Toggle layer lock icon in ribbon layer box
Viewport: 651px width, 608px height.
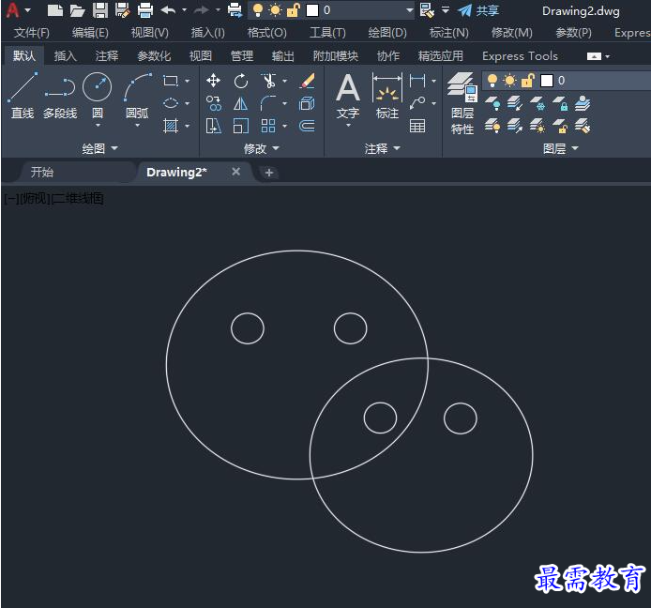[x=527, y=80]
